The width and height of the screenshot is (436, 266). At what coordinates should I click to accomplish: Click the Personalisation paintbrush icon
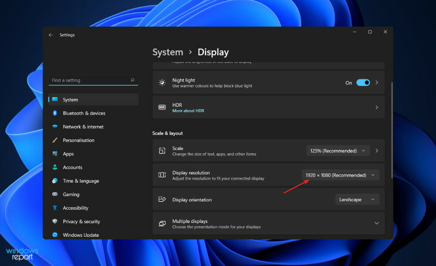55,140
